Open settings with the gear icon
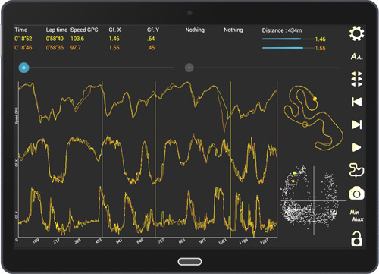Image resolution: width=379 pixels, height=274 pixels. pos(356,33)
